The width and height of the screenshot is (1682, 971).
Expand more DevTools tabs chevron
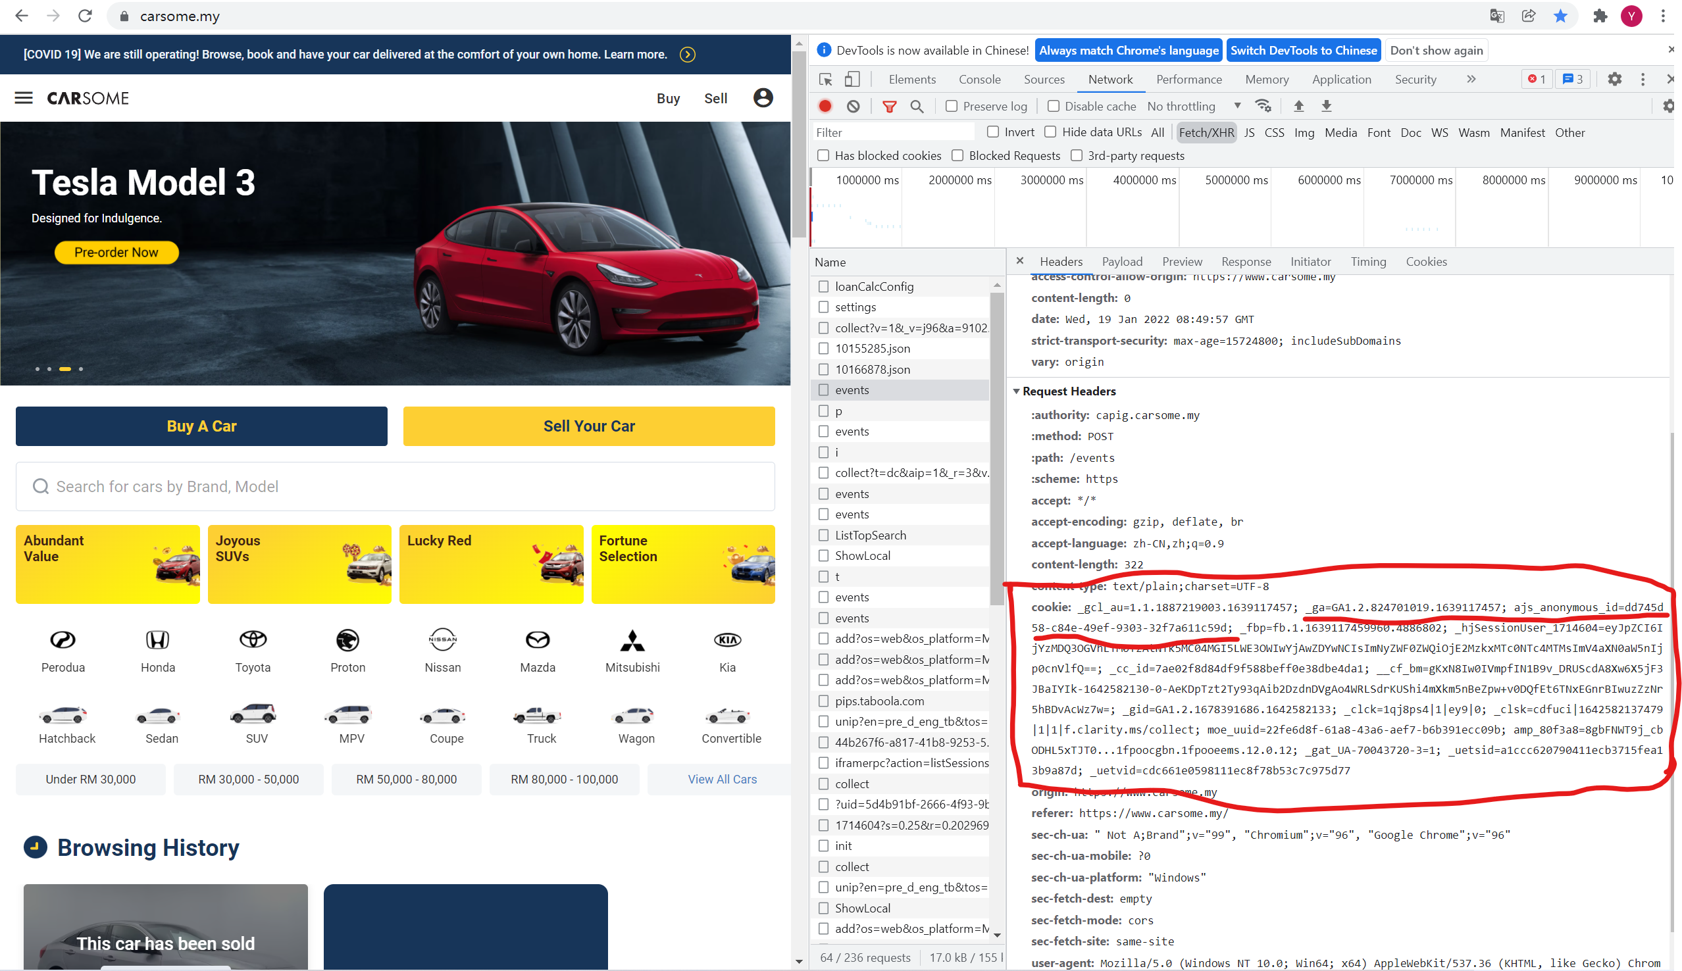pos(1471,80)
